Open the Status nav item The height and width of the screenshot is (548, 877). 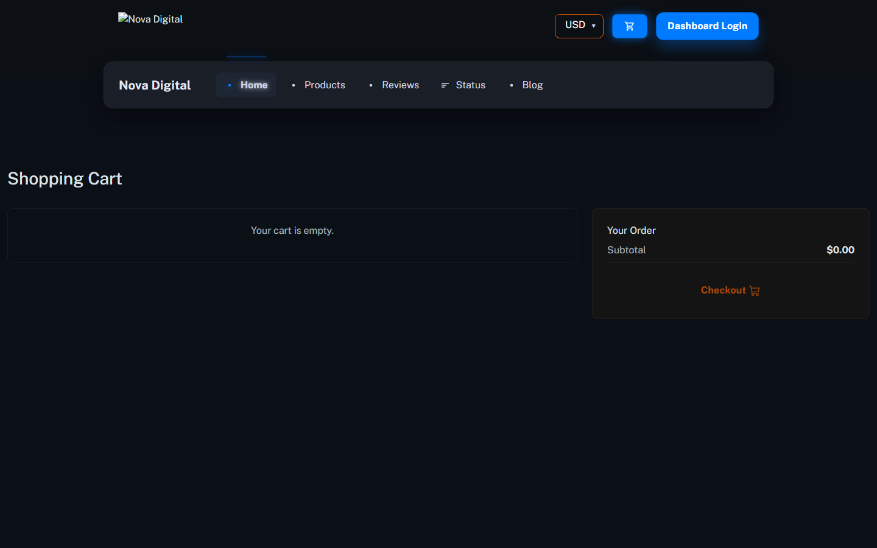[463, 85]
